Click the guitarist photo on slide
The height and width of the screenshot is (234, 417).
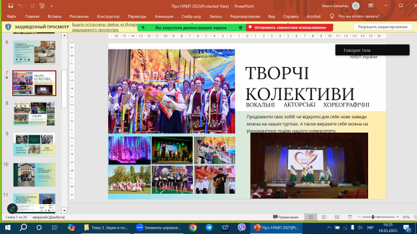tap(215, 179)
